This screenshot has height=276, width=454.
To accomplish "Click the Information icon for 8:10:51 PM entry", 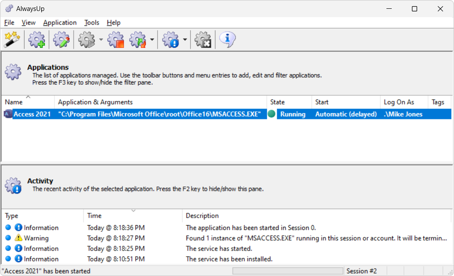I will click(x=18, y=258).
